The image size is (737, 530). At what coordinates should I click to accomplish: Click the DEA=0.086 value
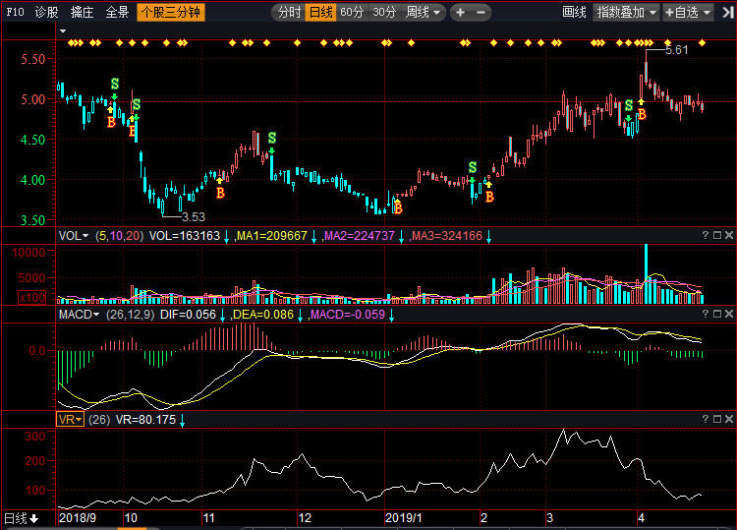[262, 314]
